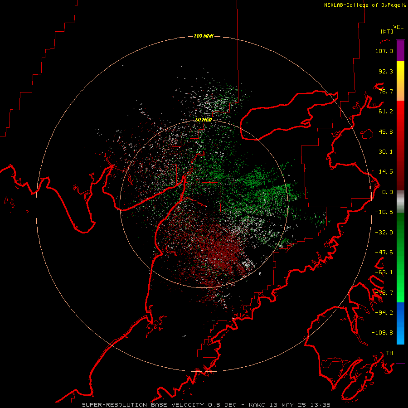Click the 100 NMI range ring label
Screen dimensions: 408x408
click(x=204, y=36)
